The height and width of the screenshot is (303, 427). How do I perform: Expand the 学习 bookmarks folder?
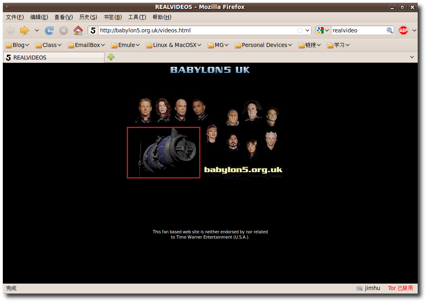pyautogui.click(x=339, y=45)
